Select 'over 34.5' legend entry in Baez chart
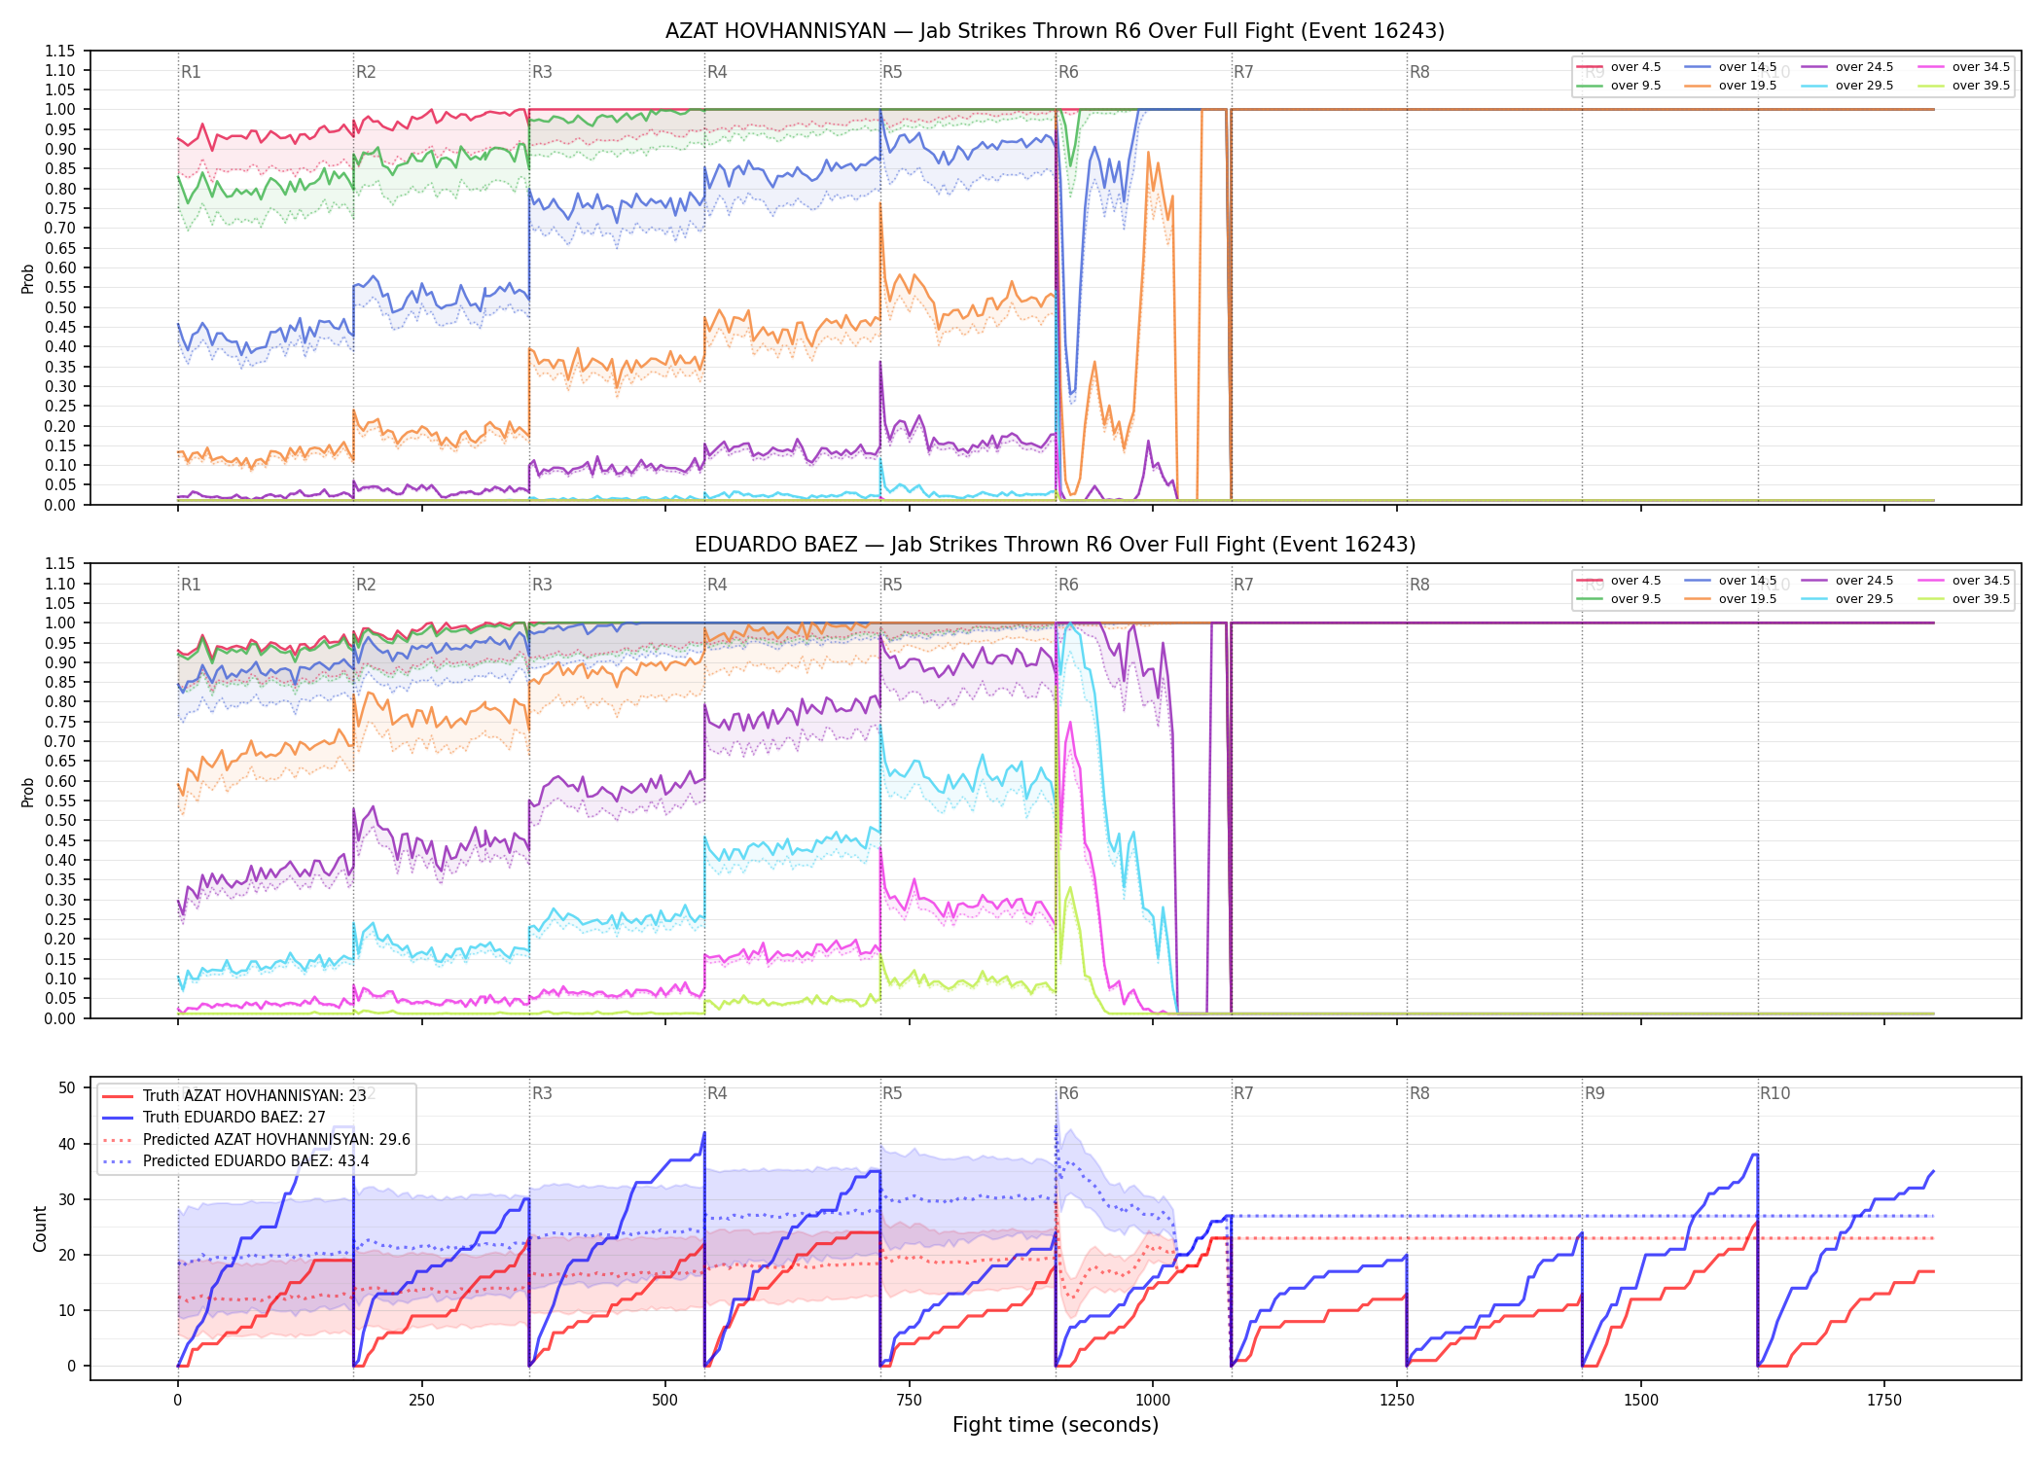Viewport: 2043px width, 1459px height. point(1963,581)
